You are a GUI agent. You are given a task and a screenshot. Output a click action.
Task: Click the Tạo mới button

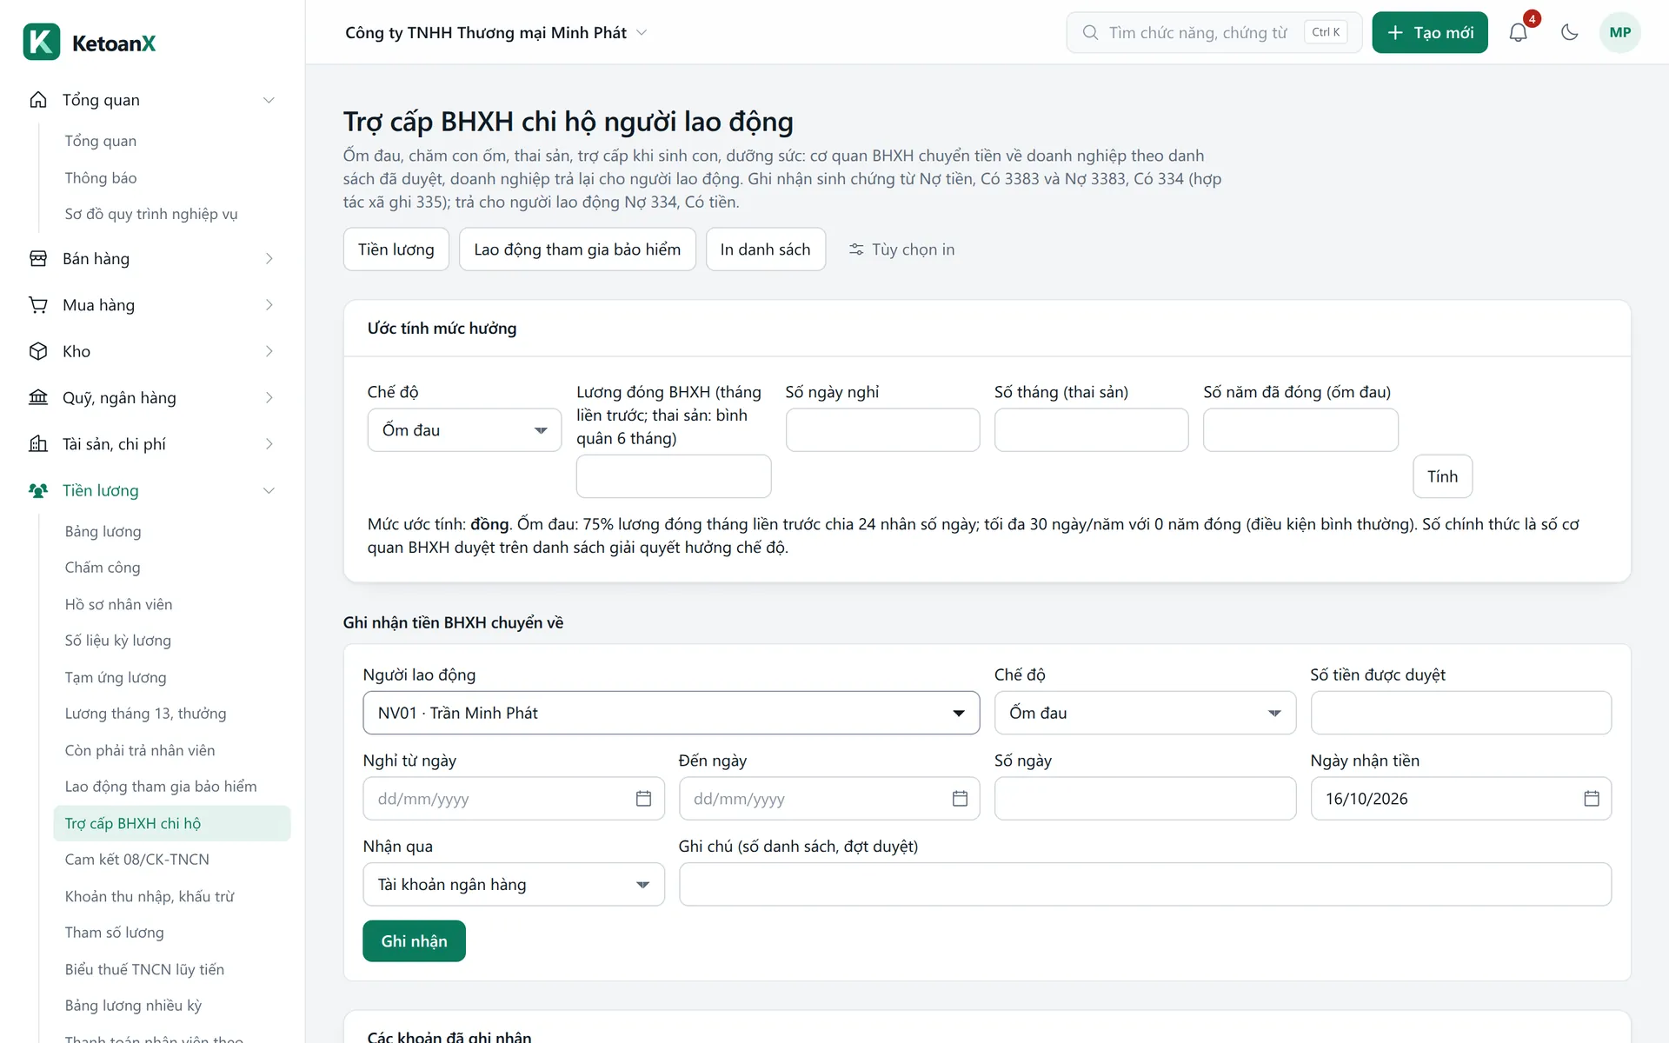click(x=1430, y=32)
